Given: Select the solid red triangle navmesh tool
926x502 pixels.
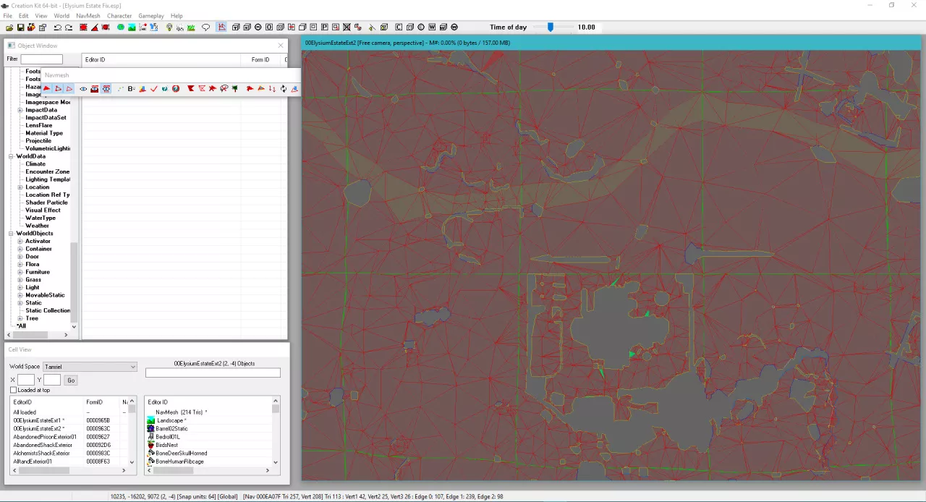Looking at the screenshot, I should (x=46, y=88).
